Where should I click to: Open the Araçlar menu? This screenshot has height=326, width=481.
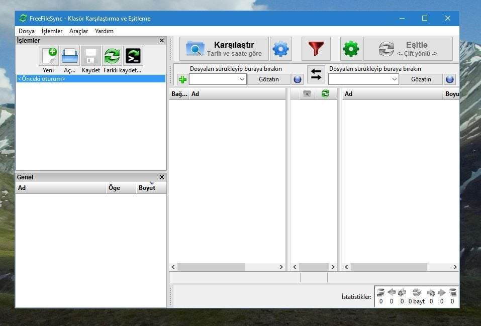[78, 31]
